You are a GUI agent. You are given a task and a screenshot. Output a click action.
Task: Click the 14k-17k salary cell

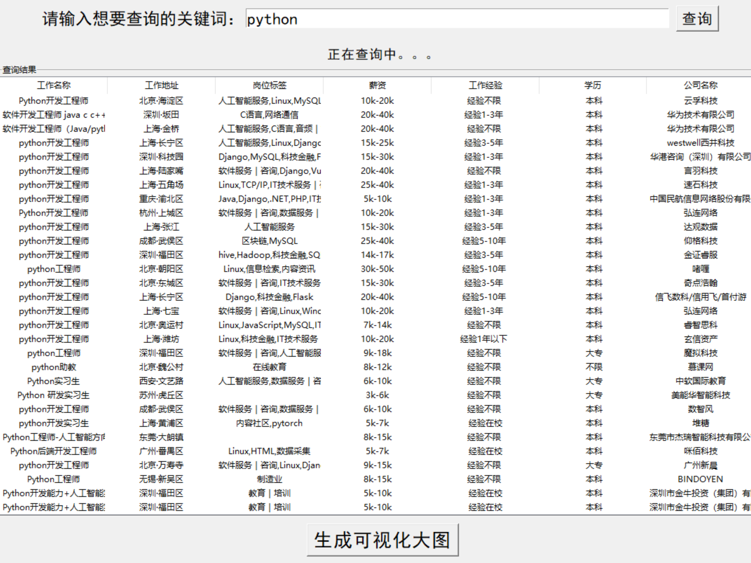coord(377,255)
